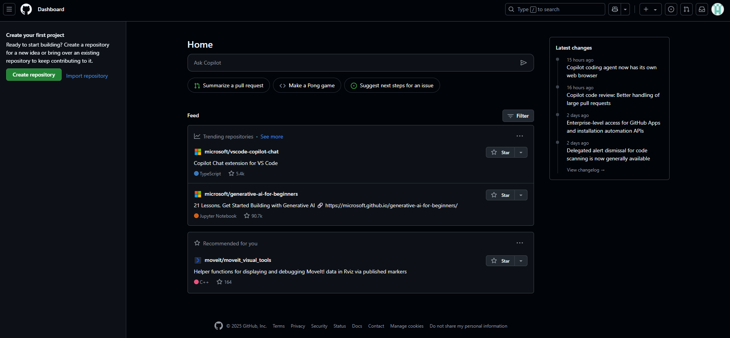Open Delegated alert dismissal changelog entry
This screenshot has width=730, height=338.
pyautogui.click(x=608, y=155)
